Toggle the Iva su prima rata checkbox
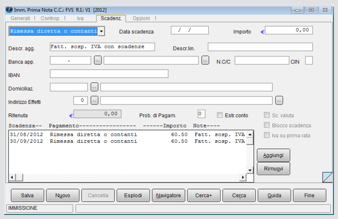This screenshot has height=219, width=338. click(x=267, y=135)
